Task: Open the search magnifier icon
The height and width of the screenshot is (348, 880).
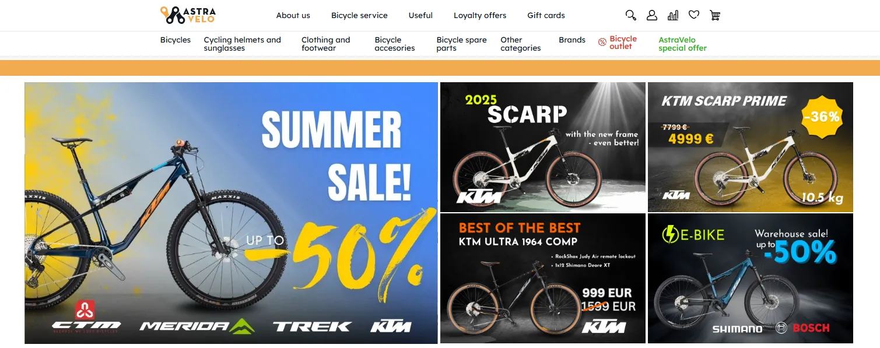Action: [x=630, y=15]
